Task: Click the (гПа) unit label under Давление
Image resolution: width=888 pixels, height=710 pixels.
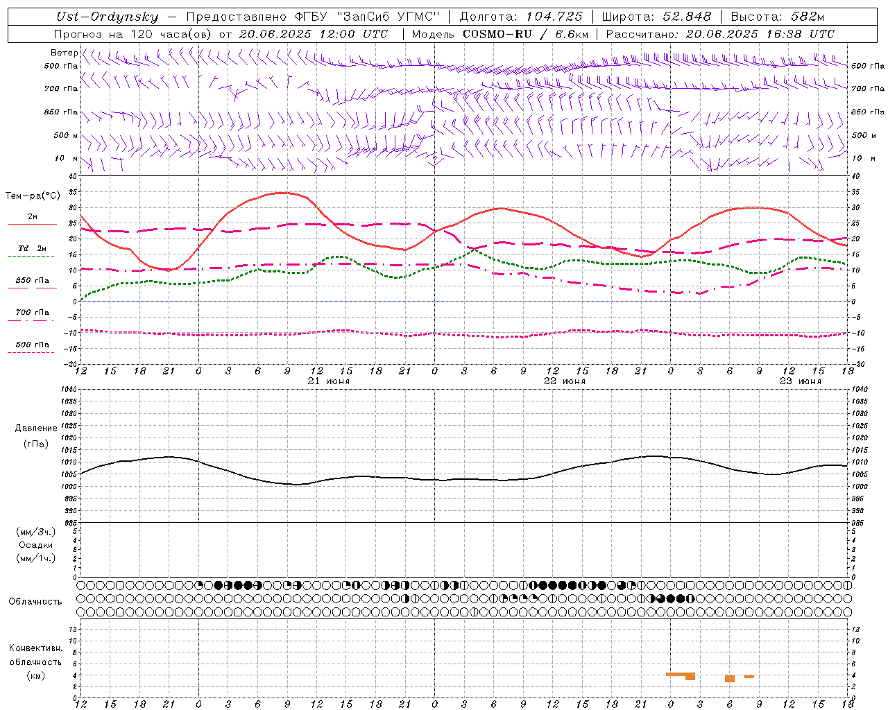Action: [36, 444]
